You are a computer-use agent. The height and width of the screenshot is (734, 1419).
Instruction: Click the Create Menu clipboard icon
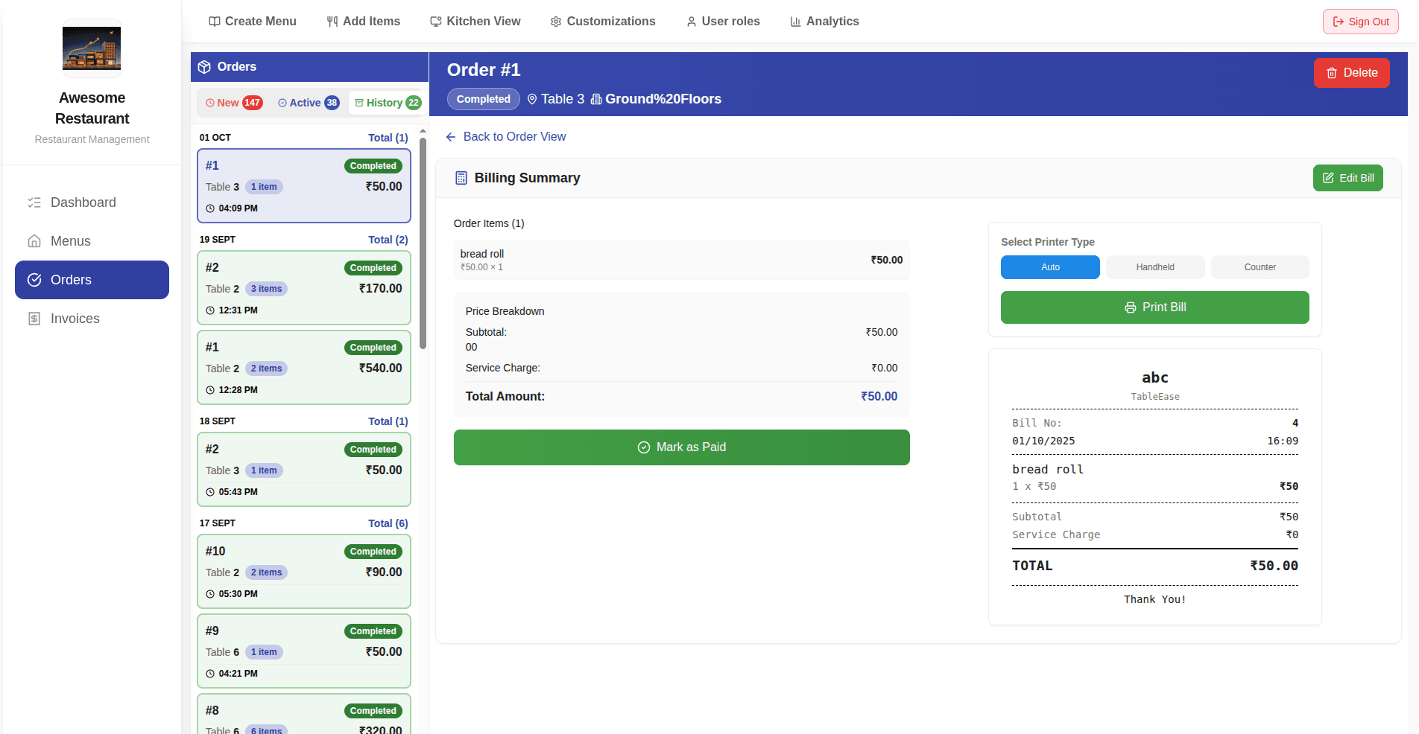[x=215, y=22]
